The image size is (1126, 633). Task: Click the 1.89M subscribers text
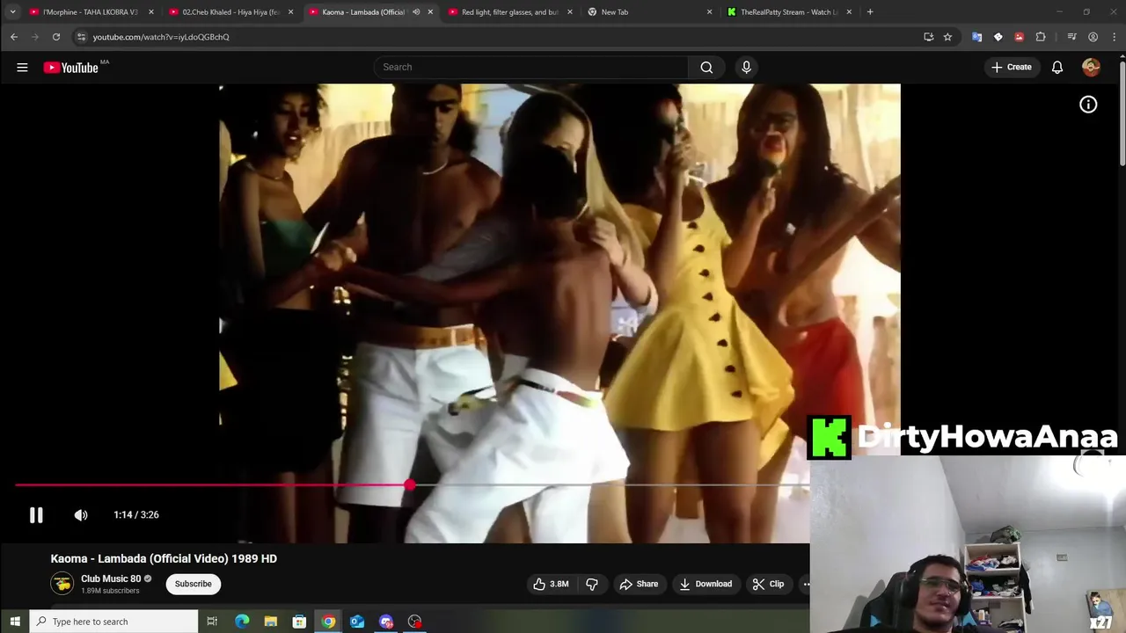point(110,591)
